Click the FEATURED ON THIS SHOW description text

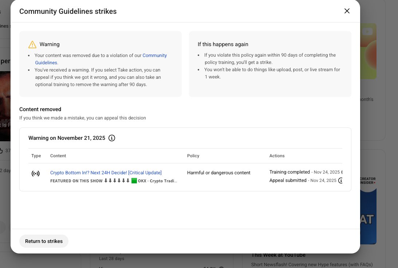click(114, 181)
